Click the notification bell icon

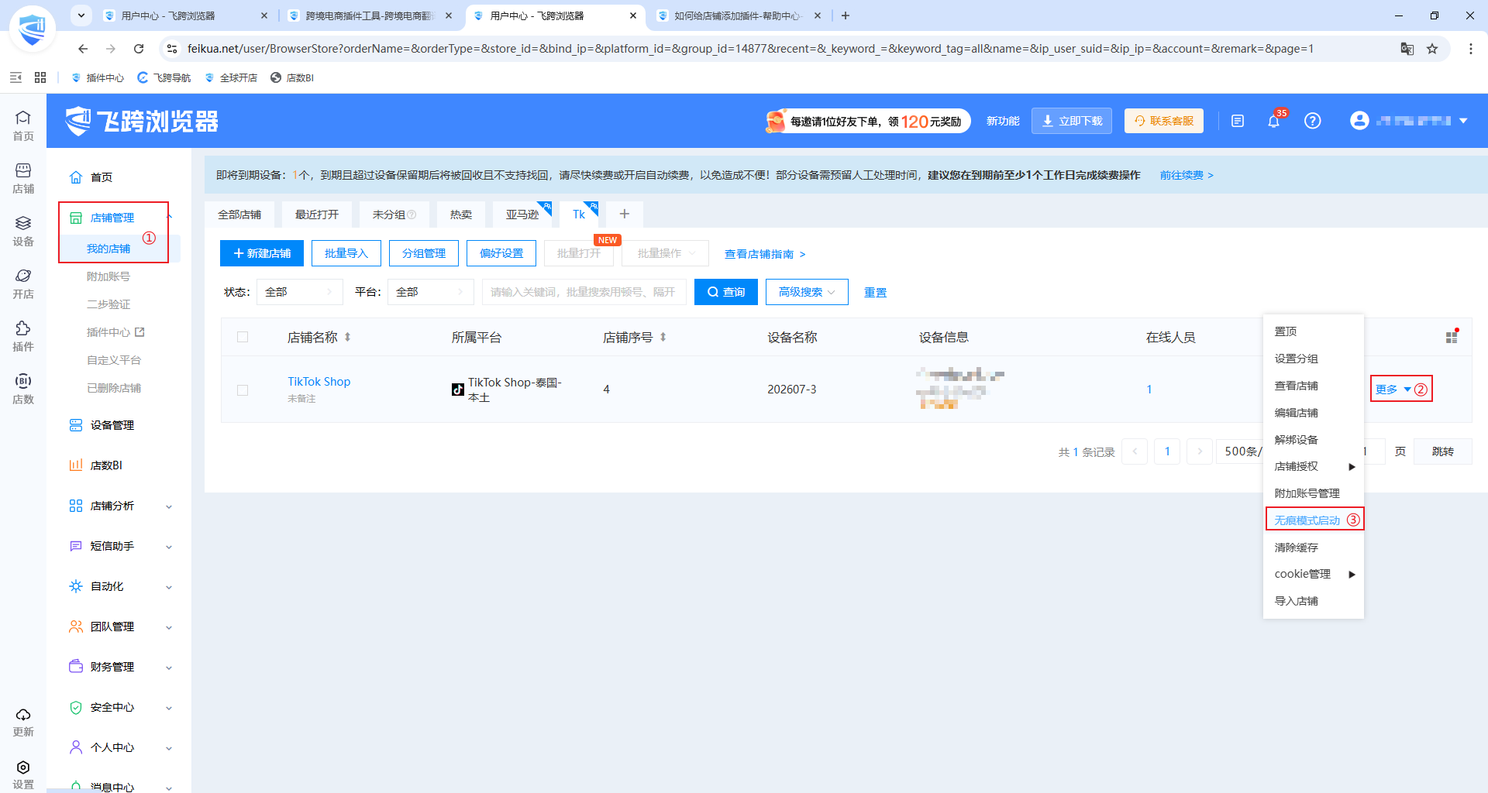pyautogui.click(x=1273, y=121)
